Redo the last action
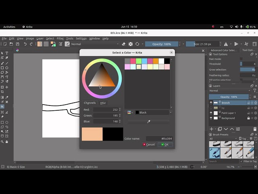The width and height of the screenshot is (258, 194). pos(31,44)
